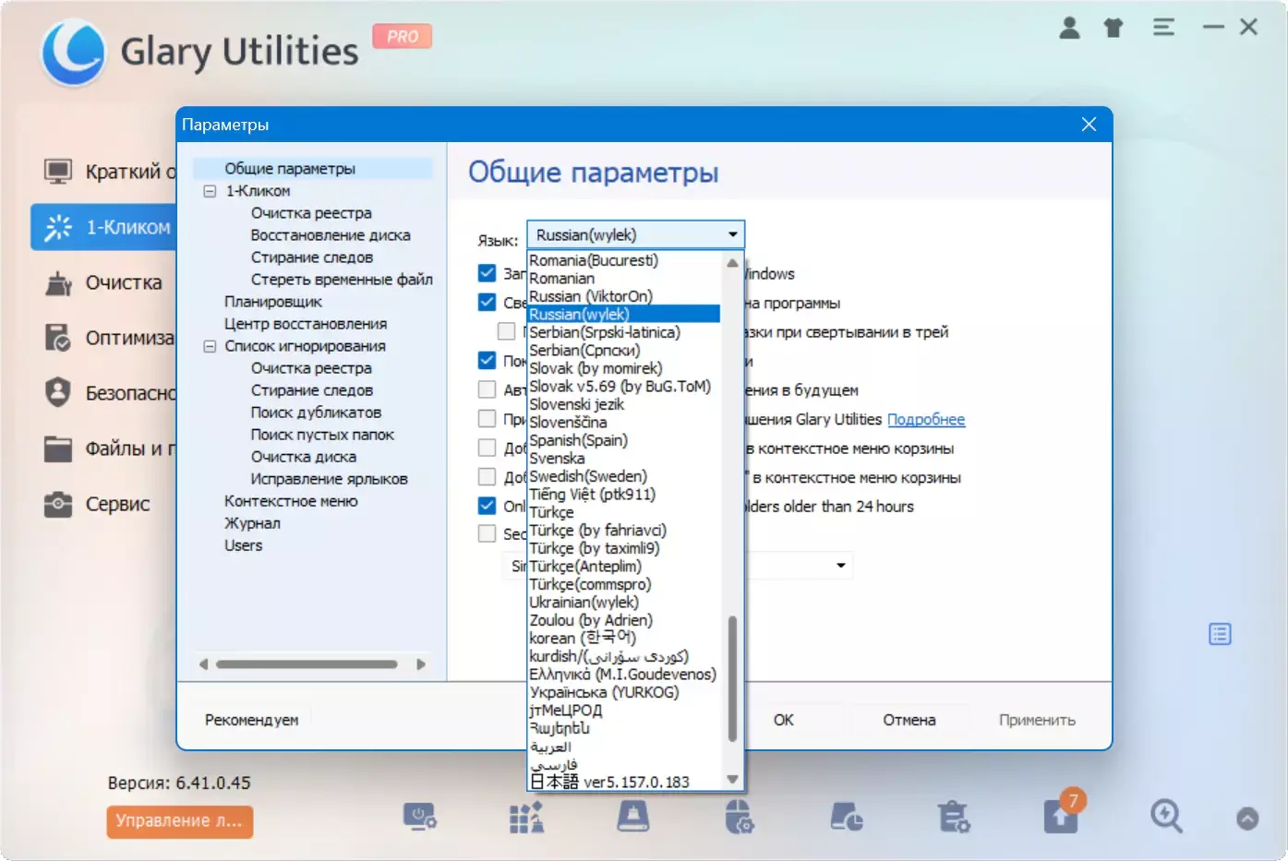This screenshot has height=861, width=1288.
Task: Click the Рекомендуем button
Action: click(x=252, y=720)
